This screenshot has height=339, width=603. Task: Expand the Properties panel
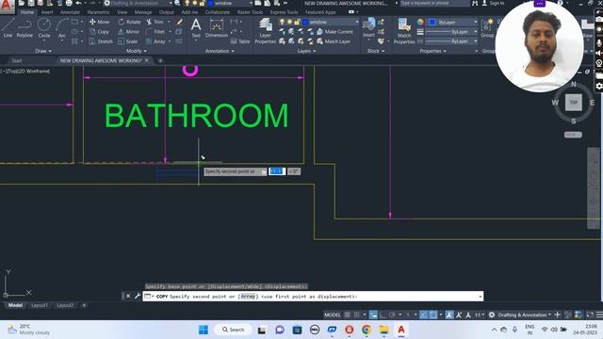click(432, 51)
